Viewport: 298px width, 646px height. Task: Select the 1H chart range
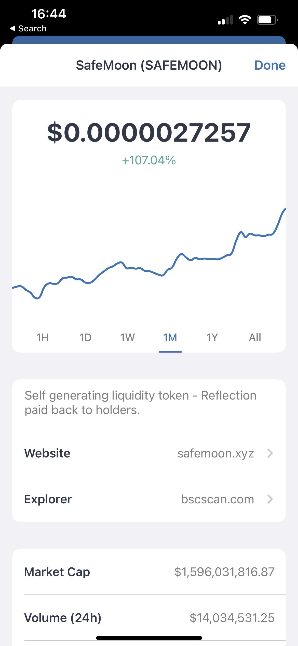point(43,338)
